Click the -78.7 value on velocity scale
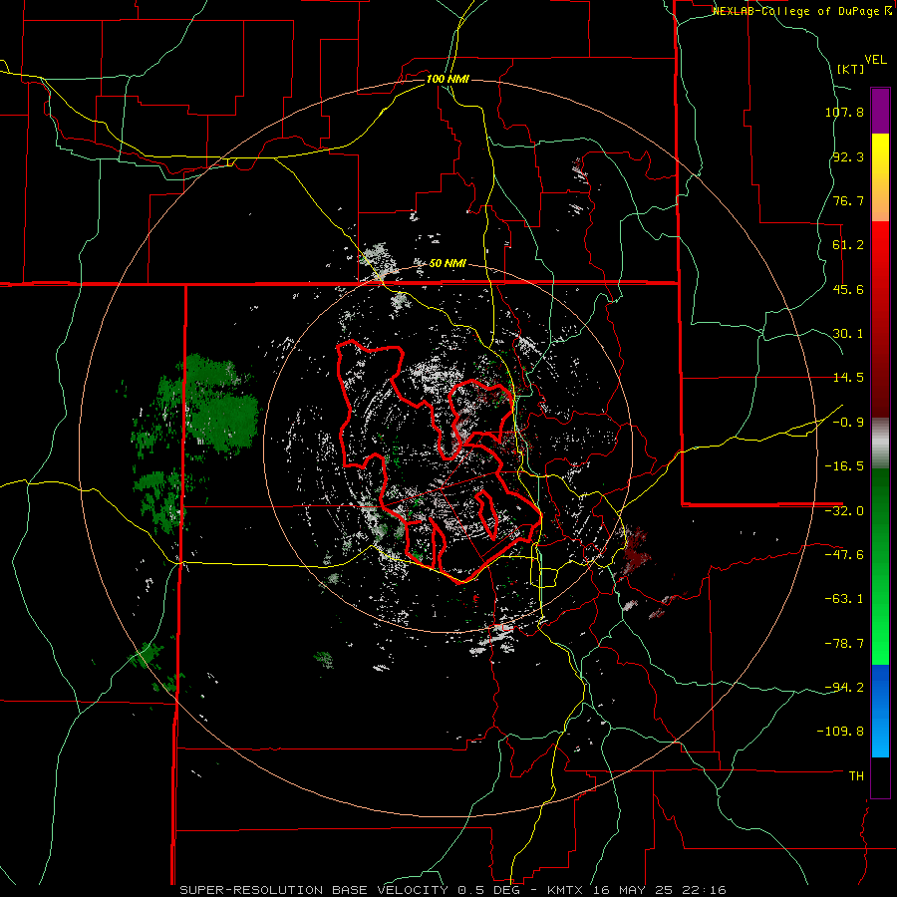 844,644
